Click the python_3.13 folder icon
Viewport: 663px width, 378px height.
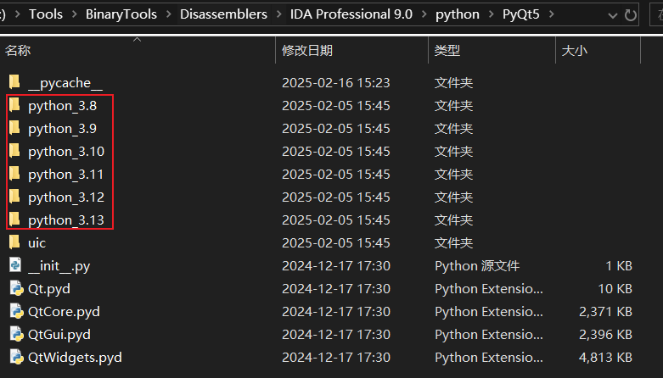[x=14, y=220]
